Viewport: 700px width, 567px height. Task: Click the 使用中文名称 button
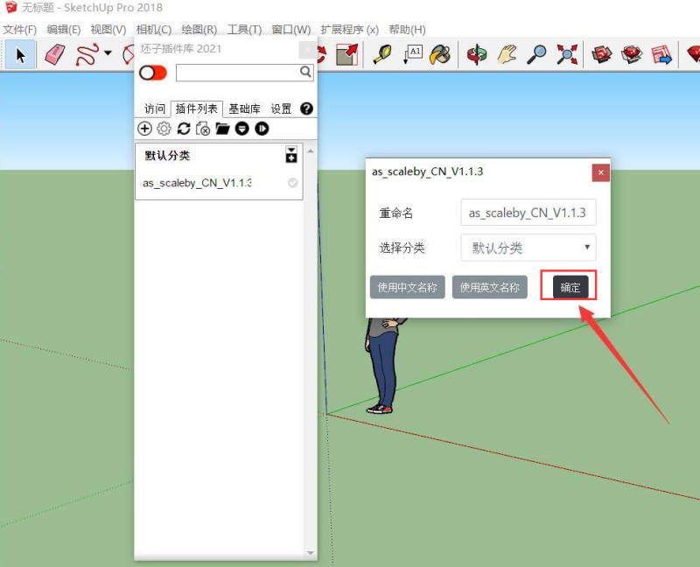pos(407,286)
